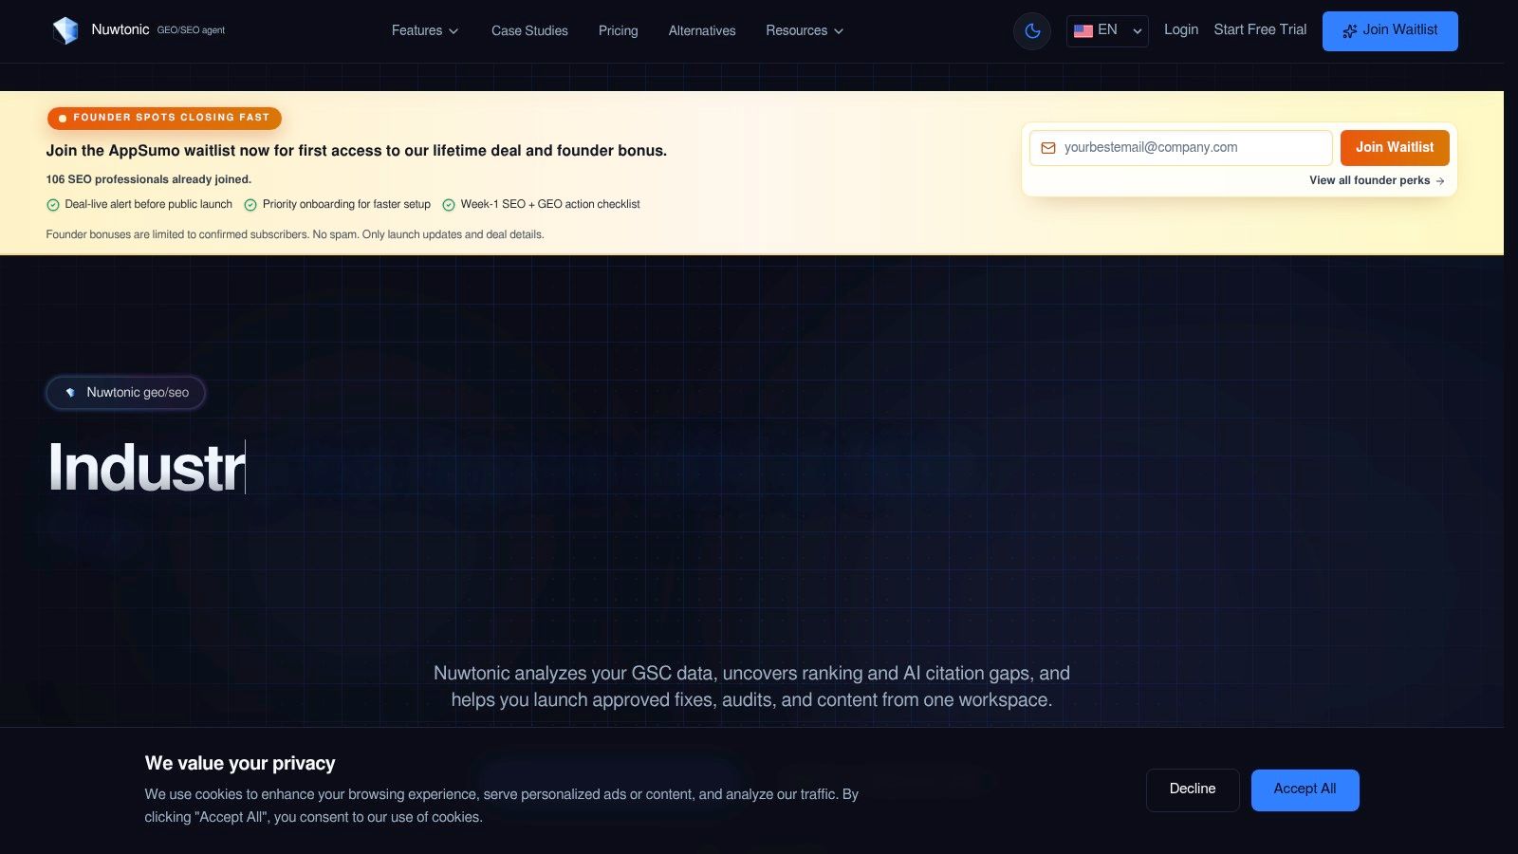Viewport: 1518px width, 854px height.
Task: Click the US flag icon in the language selector
Action: (1083, 31)
